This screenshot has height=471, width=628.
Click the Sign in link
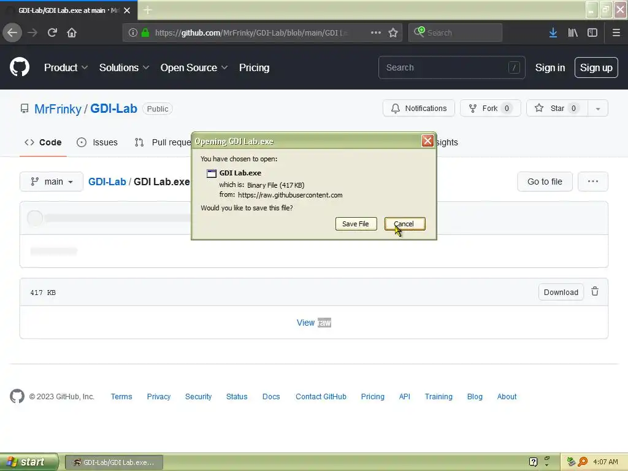coord(550,67)
